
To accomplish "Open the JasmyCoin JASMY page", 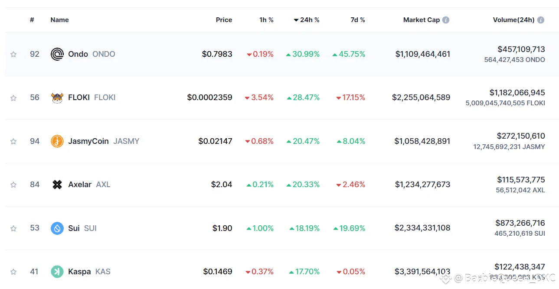I will [x=104, y=141].
